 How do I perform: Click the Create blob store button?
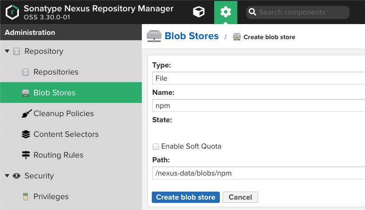[x=186, y=197]
